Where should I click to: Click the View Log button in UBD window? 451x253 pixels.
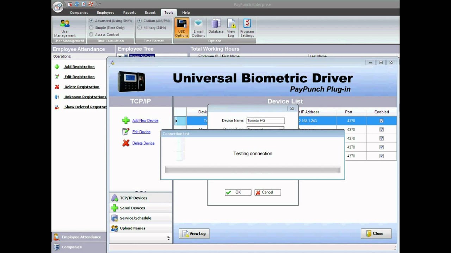pos(194,233)
